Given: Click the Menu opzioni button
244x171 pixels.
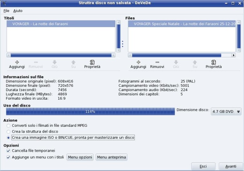Looking at the screenshot, I should pyautogui.click(x=80, y=157).
